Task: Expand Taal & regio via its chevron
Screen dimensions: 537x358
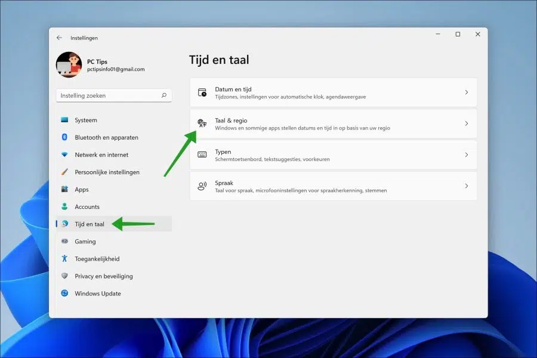Action: click(x=467, y=124)
